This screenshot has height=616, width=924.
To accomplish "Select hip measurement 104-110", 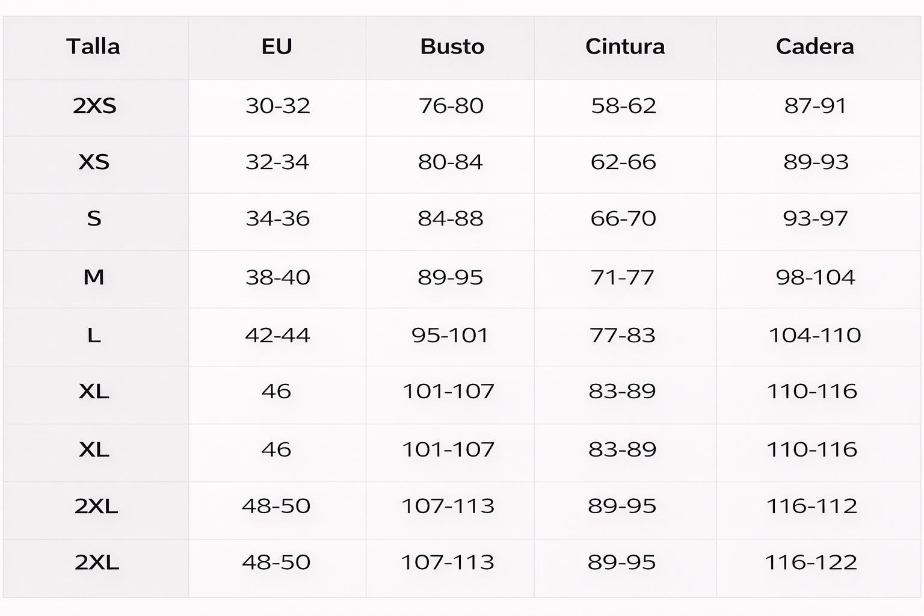I will tap(815, 335).
